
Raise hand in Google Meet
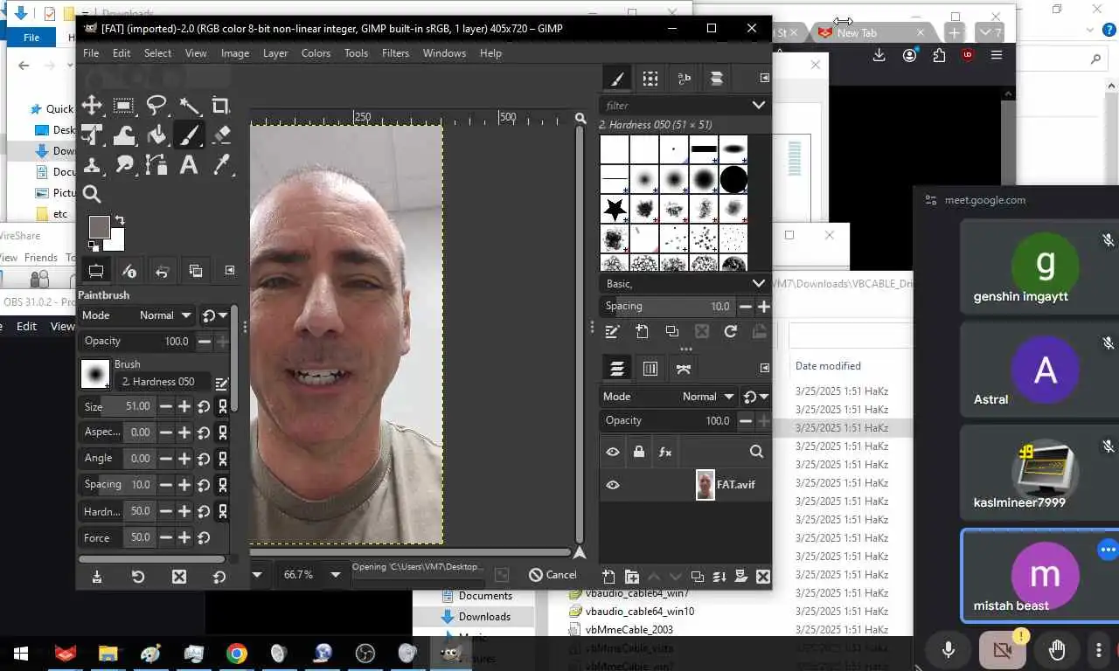pos(1057,649)
